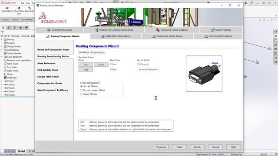Click the Next button
The image size is (278, 156).
[x=179, y=147]
